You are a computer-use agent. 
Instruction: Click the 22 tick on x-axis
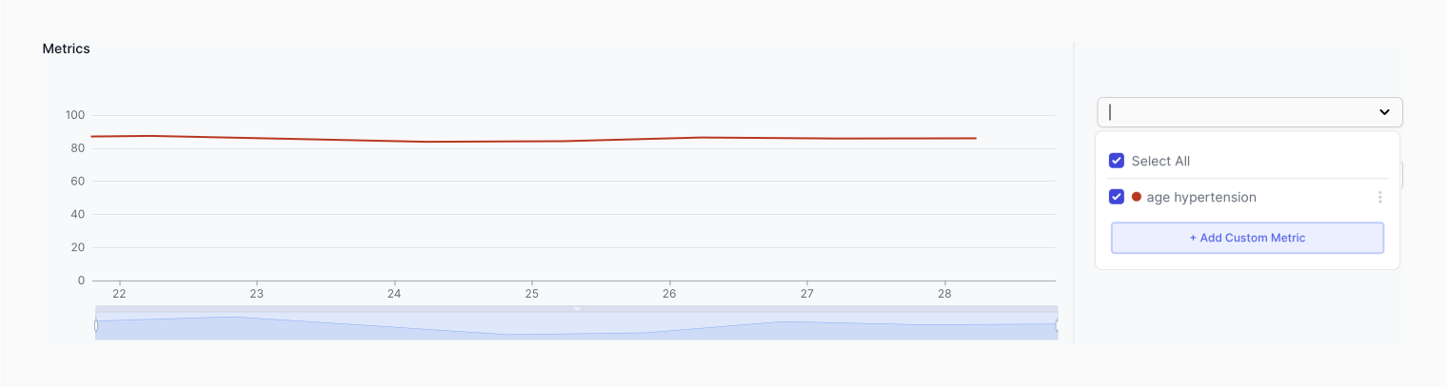tap(119, 295)
